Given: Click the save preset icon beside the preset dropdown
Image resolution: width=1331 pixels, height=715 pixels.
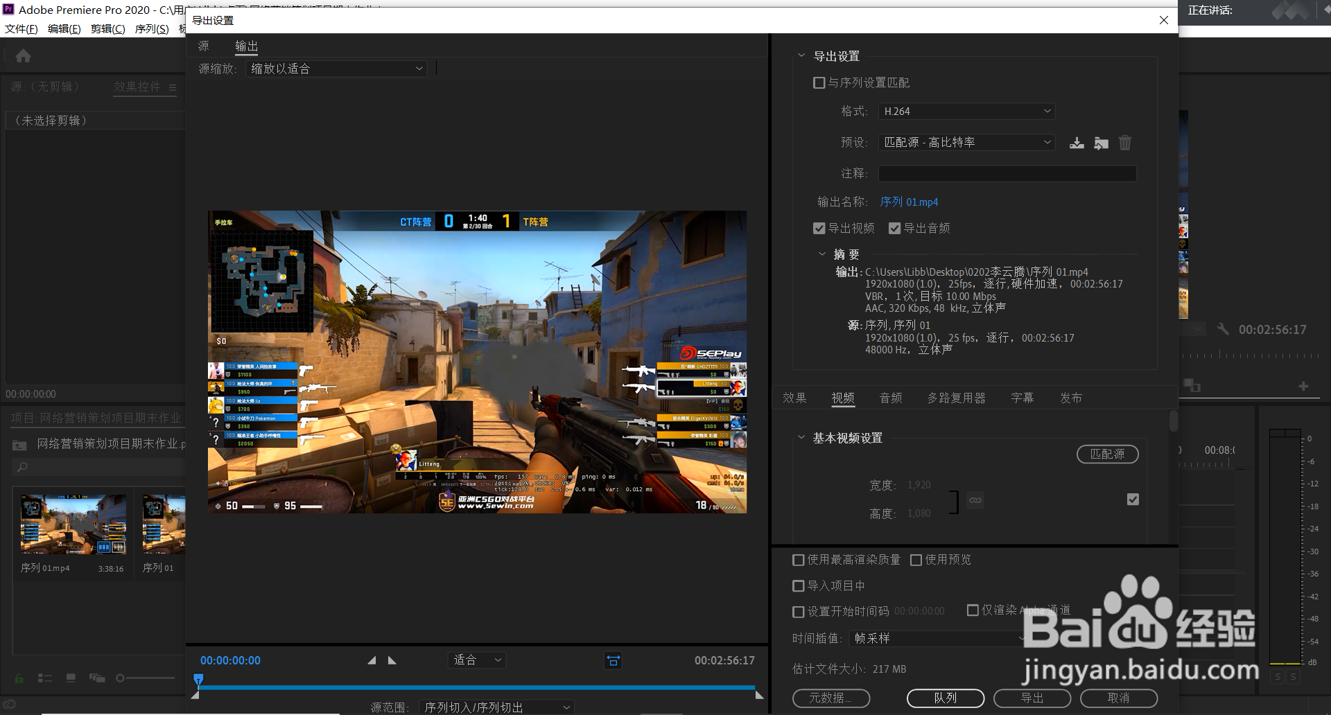Looking at the screenshot, I should pos(1077,143).
